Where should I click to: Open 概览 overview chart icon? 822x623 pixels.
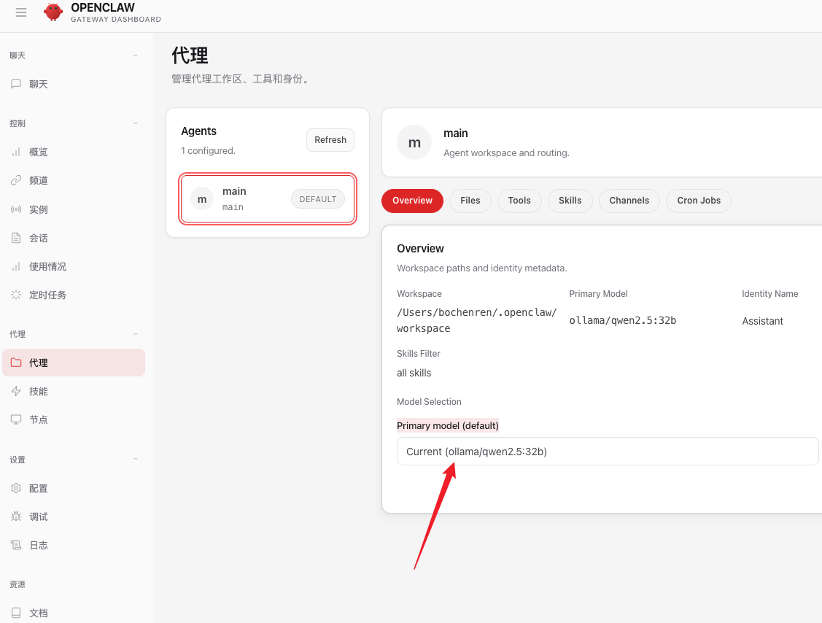coord(16,152)
